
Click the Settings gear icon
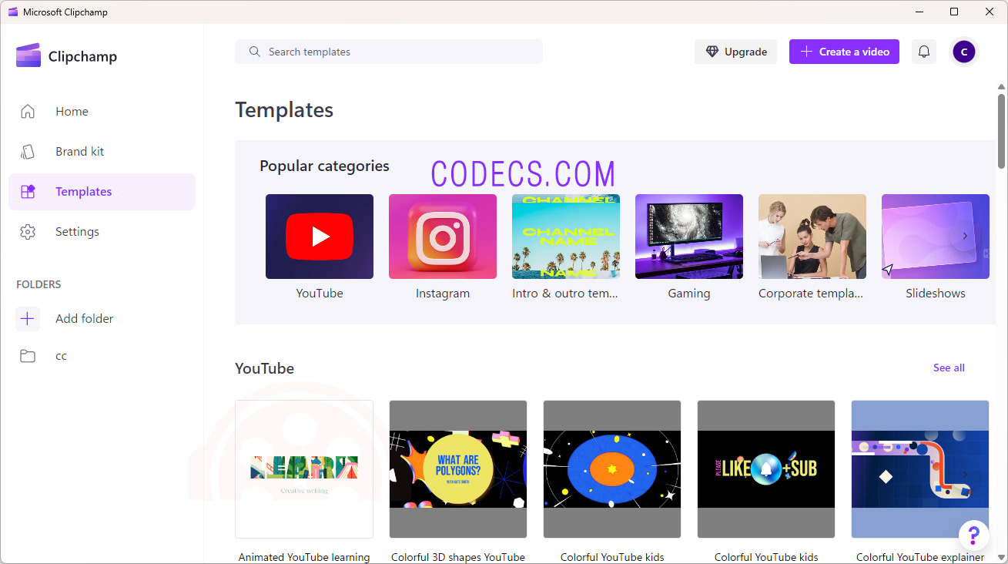[x=28, y=232]
